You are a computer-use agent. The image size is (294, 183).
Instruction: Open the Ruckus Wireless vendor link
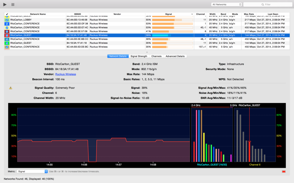click(66, 74)
